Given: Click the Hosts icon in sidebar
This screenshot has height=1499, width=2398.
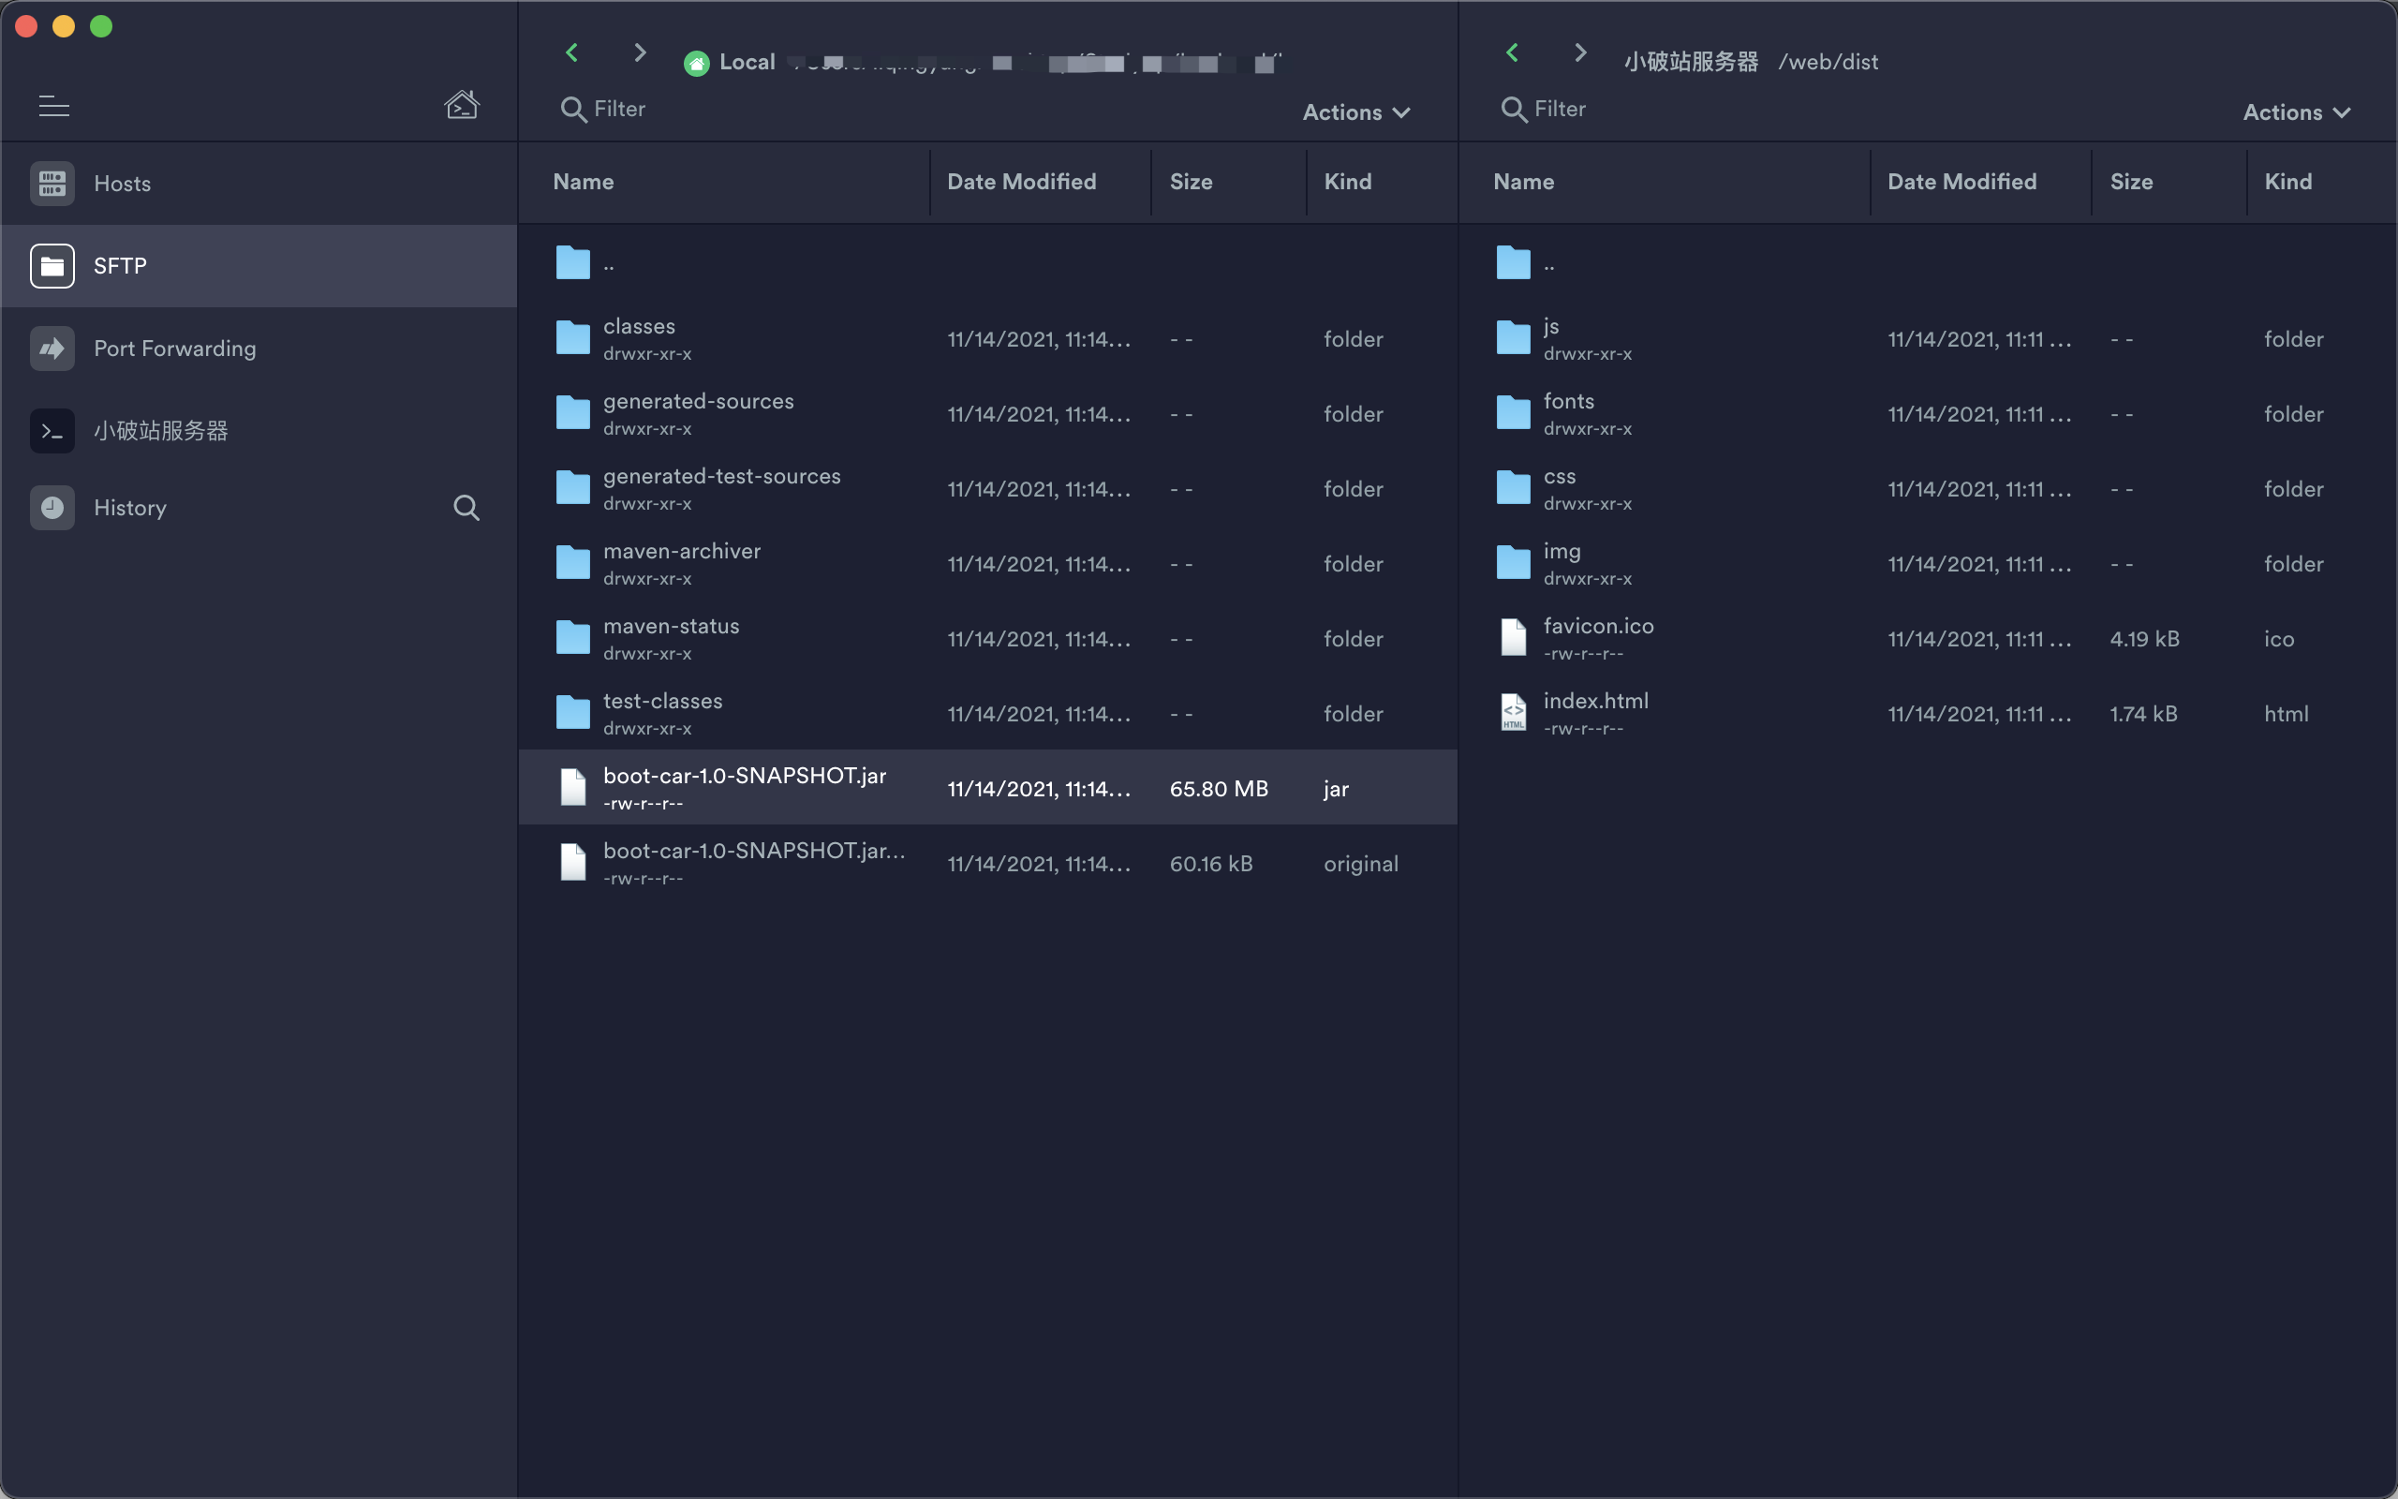Looking at the screenshot, I should (52, 184).
